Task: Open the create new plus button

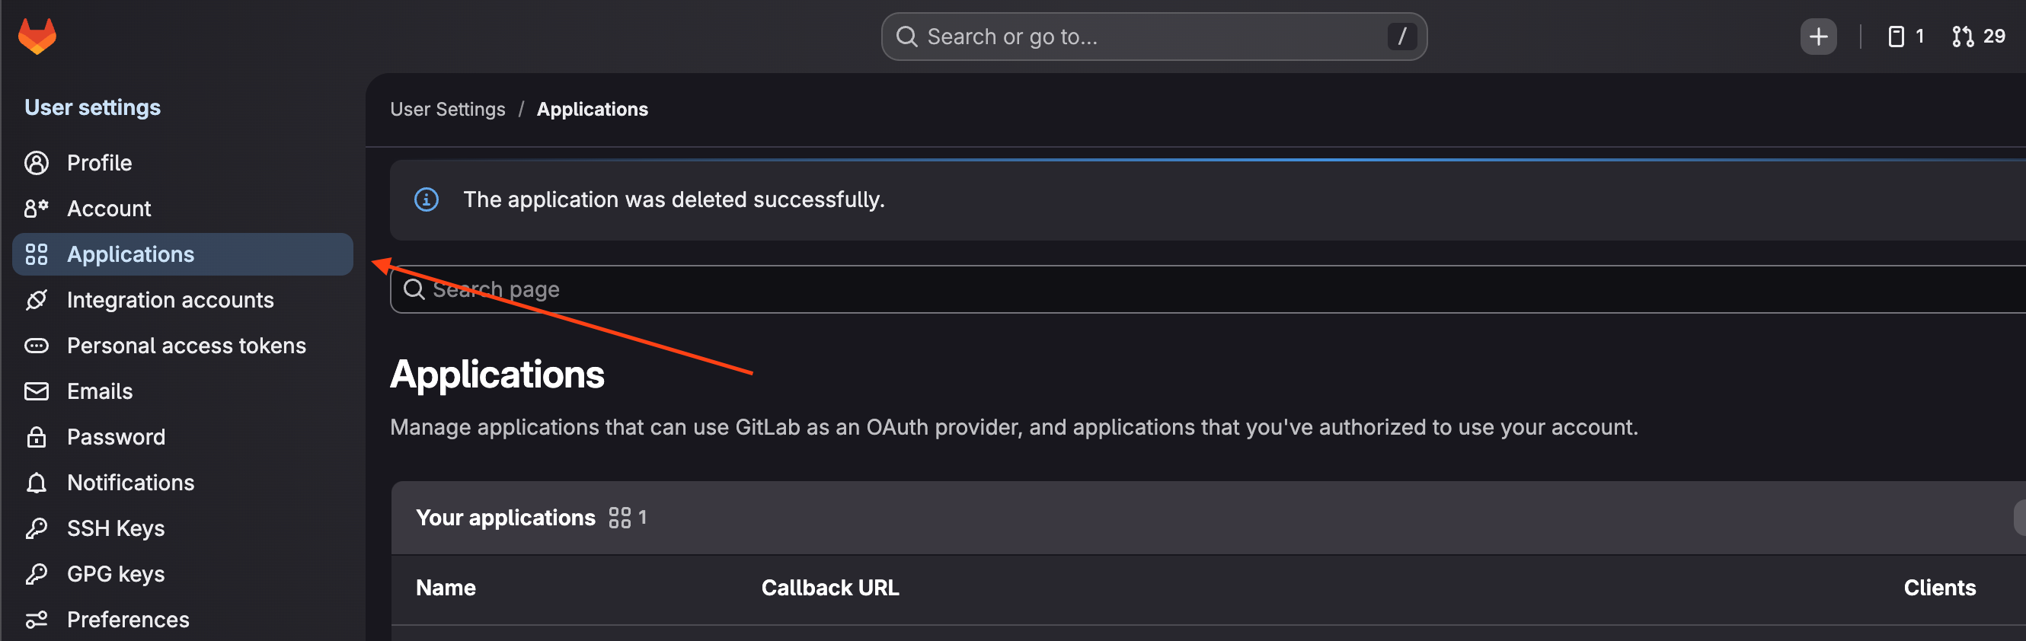Action: tap(1817, 37)
